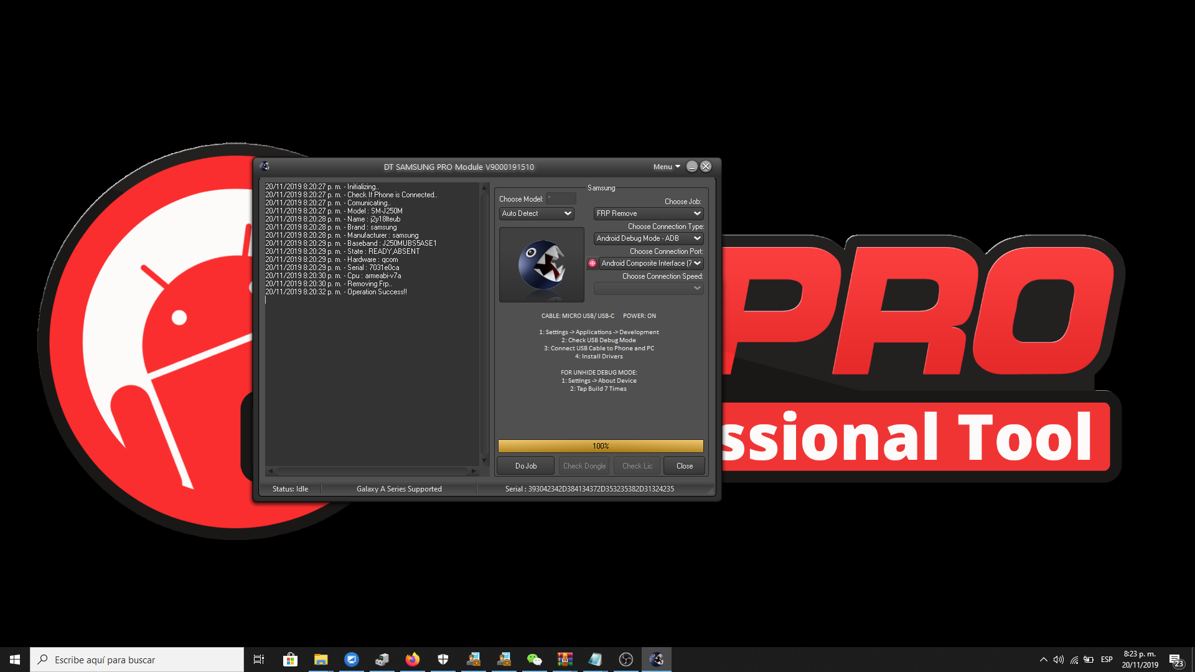
Task: Minimize the DT Samsung Pro window
Action: point(692,166)
